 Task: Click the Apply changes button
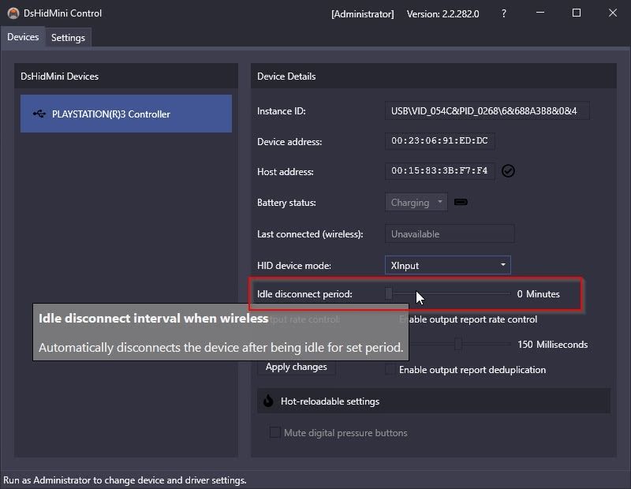pyautogui.click(x=297, y=367)
